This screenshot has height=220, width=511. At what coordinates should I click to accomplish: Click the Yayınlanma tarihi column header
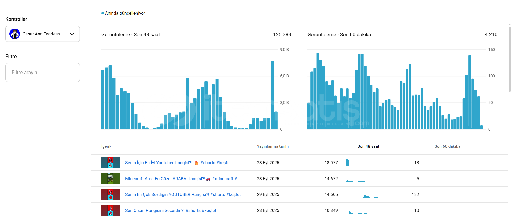(x=273, y=146)
